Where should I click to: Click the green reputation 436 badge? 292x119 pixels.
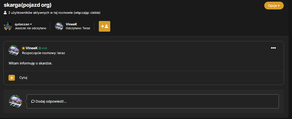tap(43, 48)
